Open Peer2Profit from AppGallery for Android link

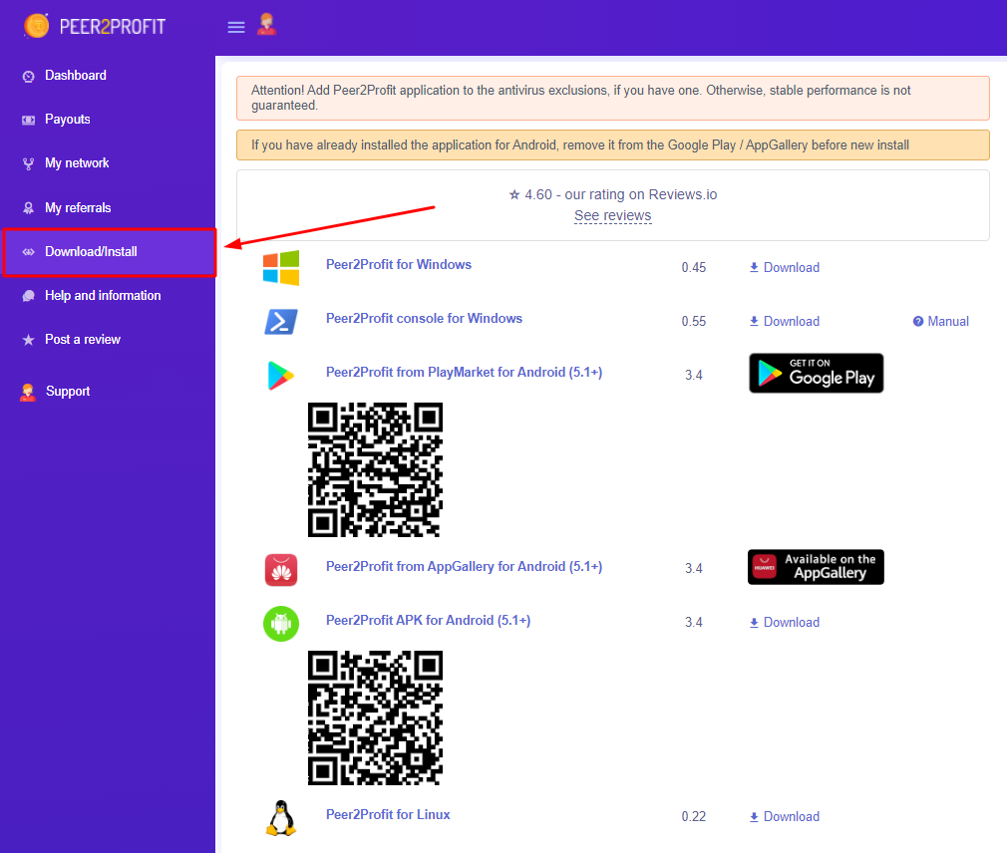465,567
